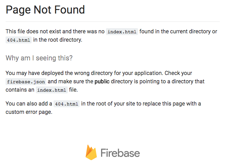
Task: Click the Page Not Found heading
Action: point(45,10)
